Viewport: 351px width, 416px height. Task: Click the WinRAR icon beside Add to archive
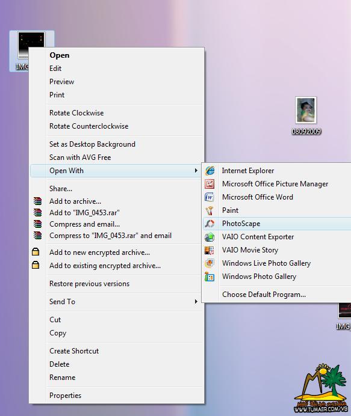(x=37, y=201)
